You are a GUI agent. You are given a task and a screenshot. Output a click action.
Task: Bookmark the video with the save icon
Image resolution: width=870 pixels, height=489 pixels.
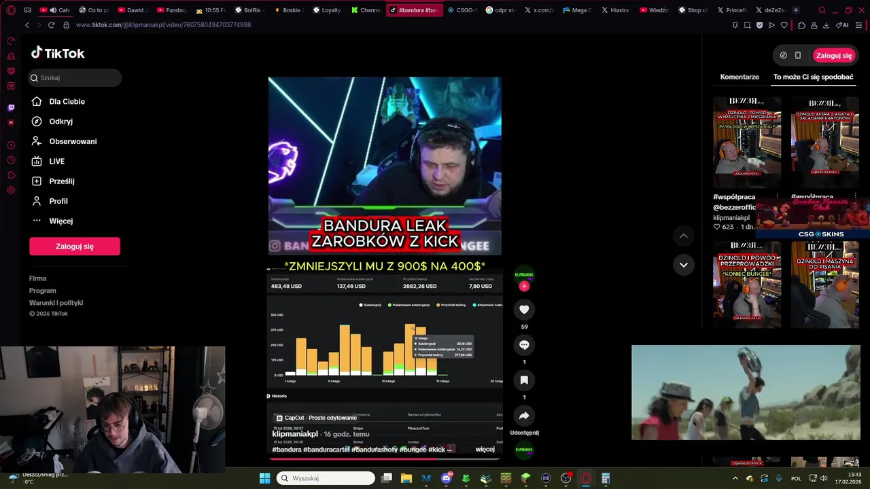coord(524,380)
